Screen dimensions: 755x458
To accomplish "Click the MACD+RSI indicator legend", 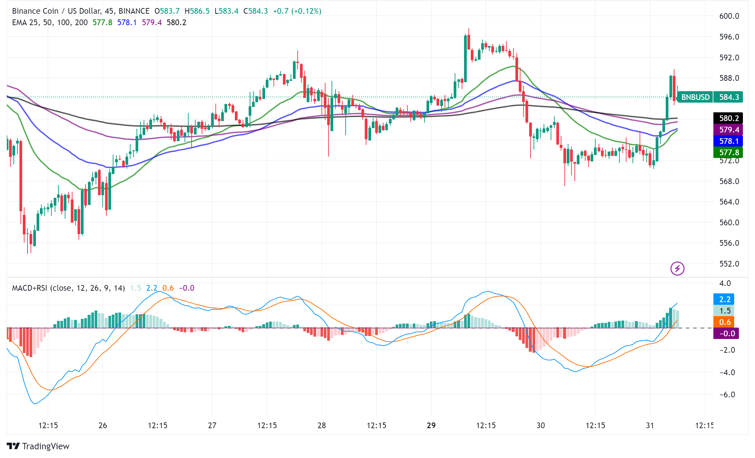I will (x=68, y=288).
